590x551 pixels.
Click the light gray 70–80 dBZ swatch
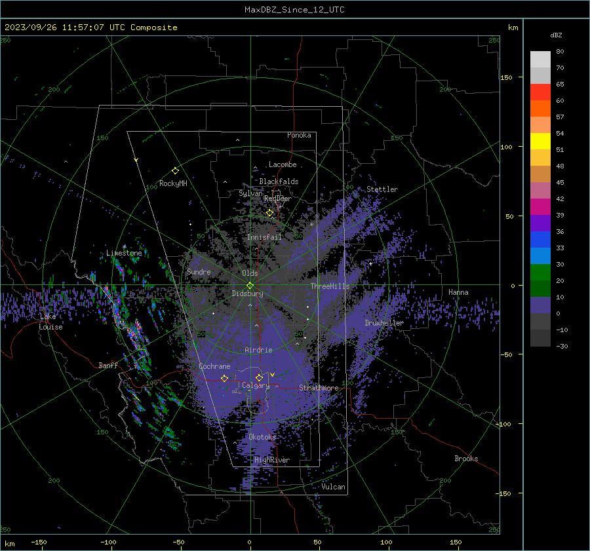point(540,59)
